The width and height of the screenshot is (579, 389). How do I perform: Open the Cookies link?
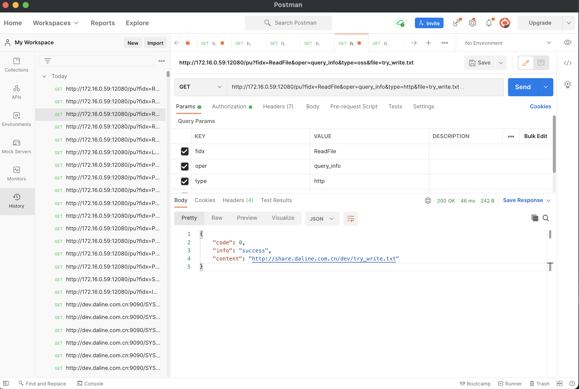540,107
